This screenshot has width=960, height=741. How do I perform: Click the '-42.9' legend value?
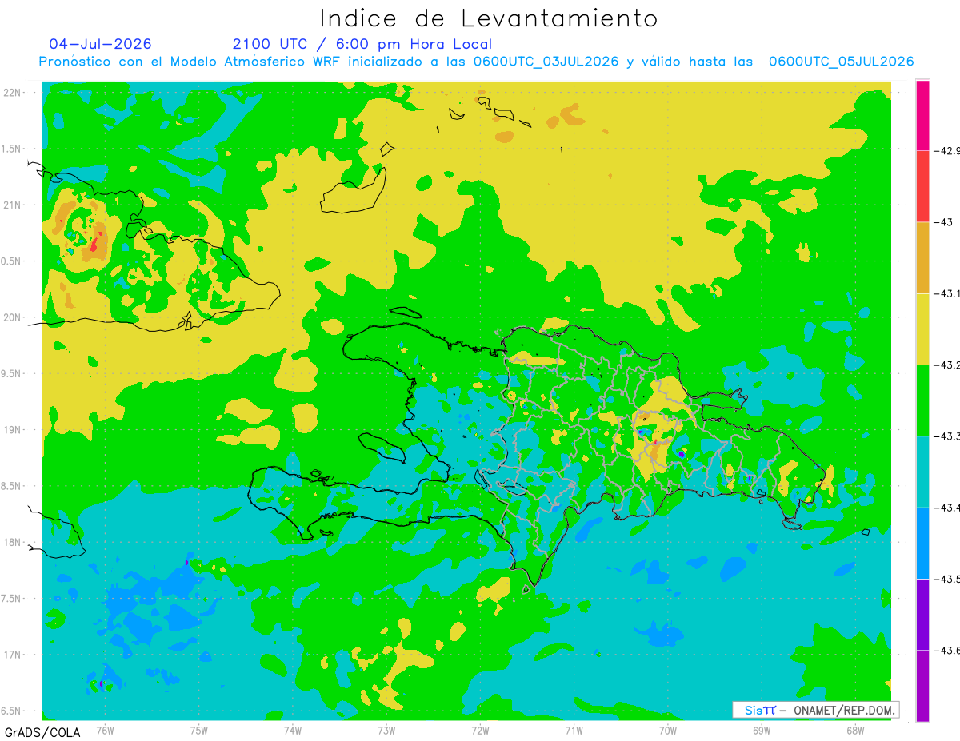pyautogui.click(x=947, y=150)
